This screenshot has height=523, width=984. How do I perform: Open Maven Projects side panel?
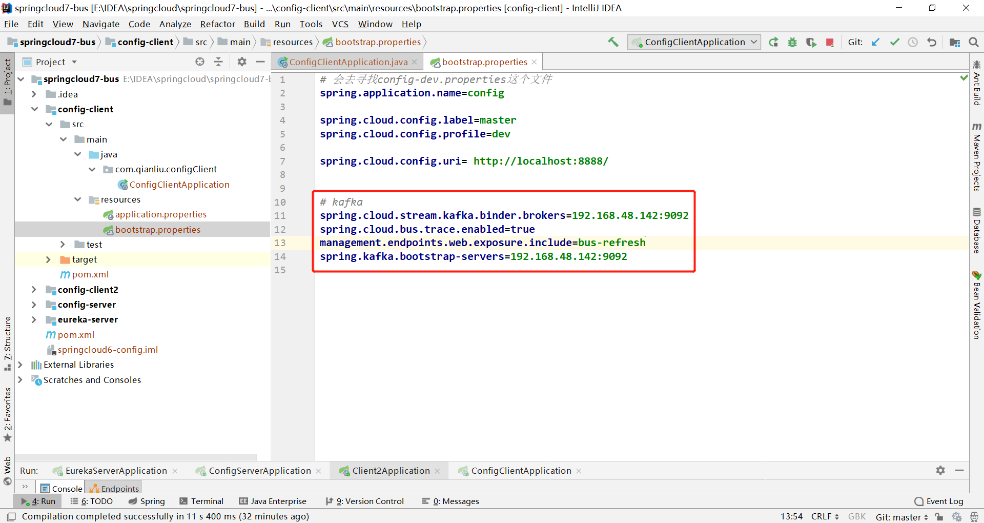pyautogui.click(x=976, y=158)
